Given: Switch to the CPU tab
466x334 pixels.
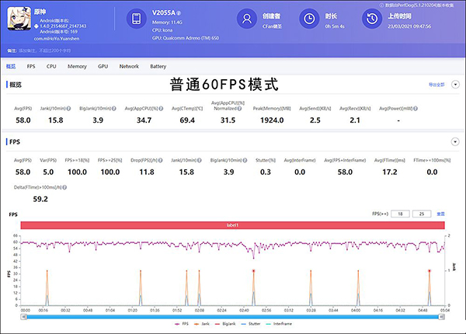Looking at the screenshot, I should 51,67.
